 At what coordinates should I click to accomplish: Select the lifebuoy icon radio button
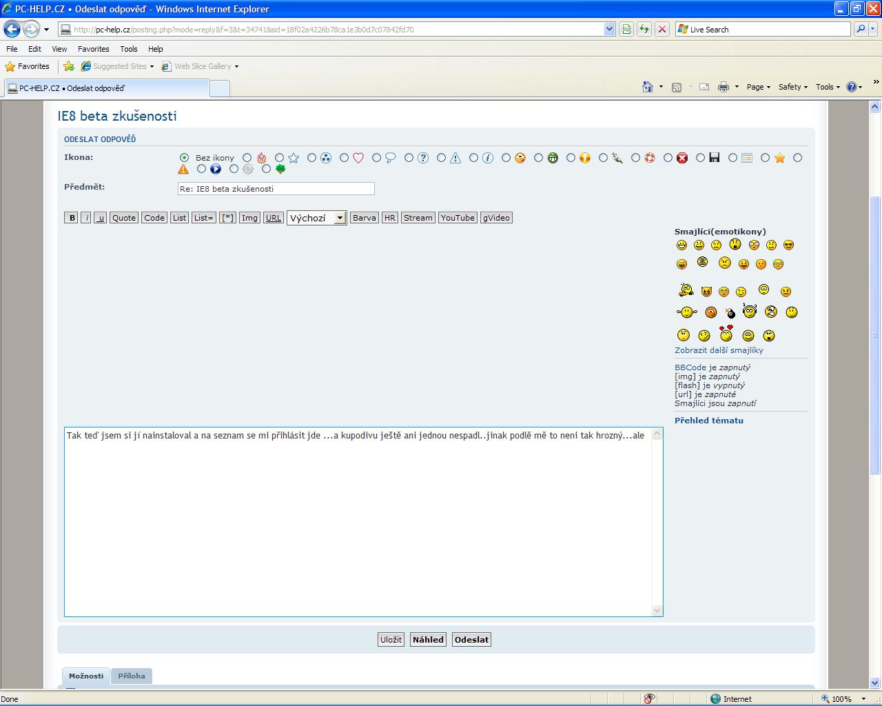(x=635, y=158)
